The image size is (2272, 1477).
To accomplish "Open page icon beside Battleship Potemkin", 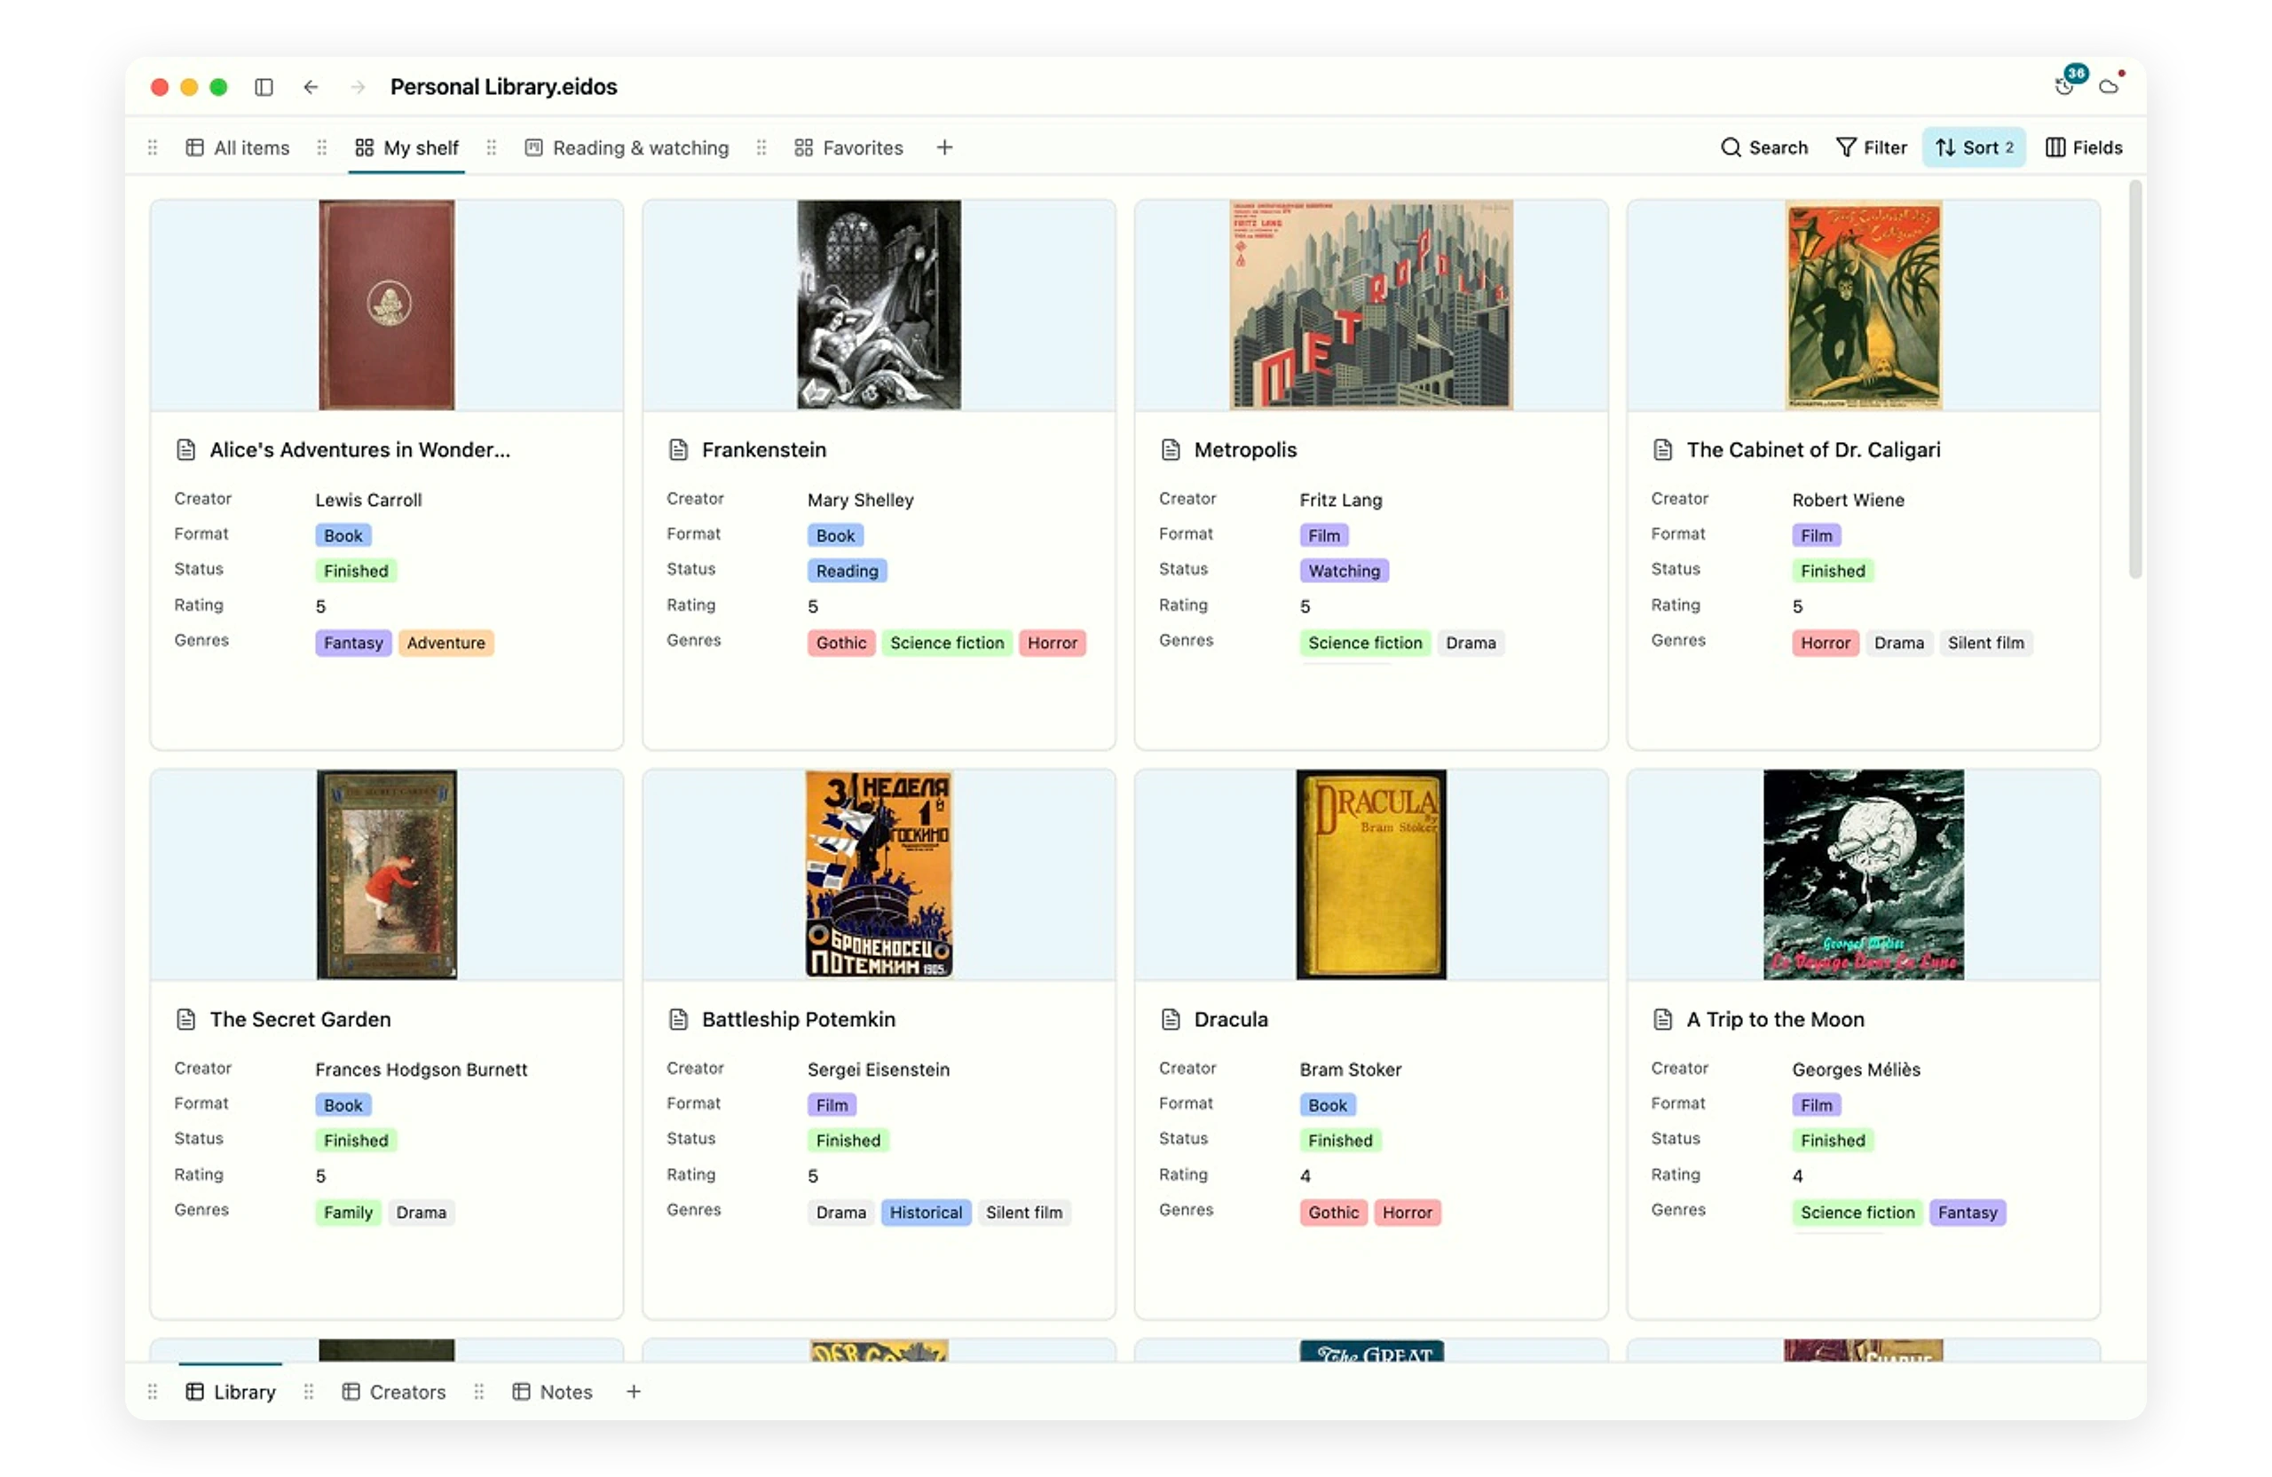I will 679,1020.
